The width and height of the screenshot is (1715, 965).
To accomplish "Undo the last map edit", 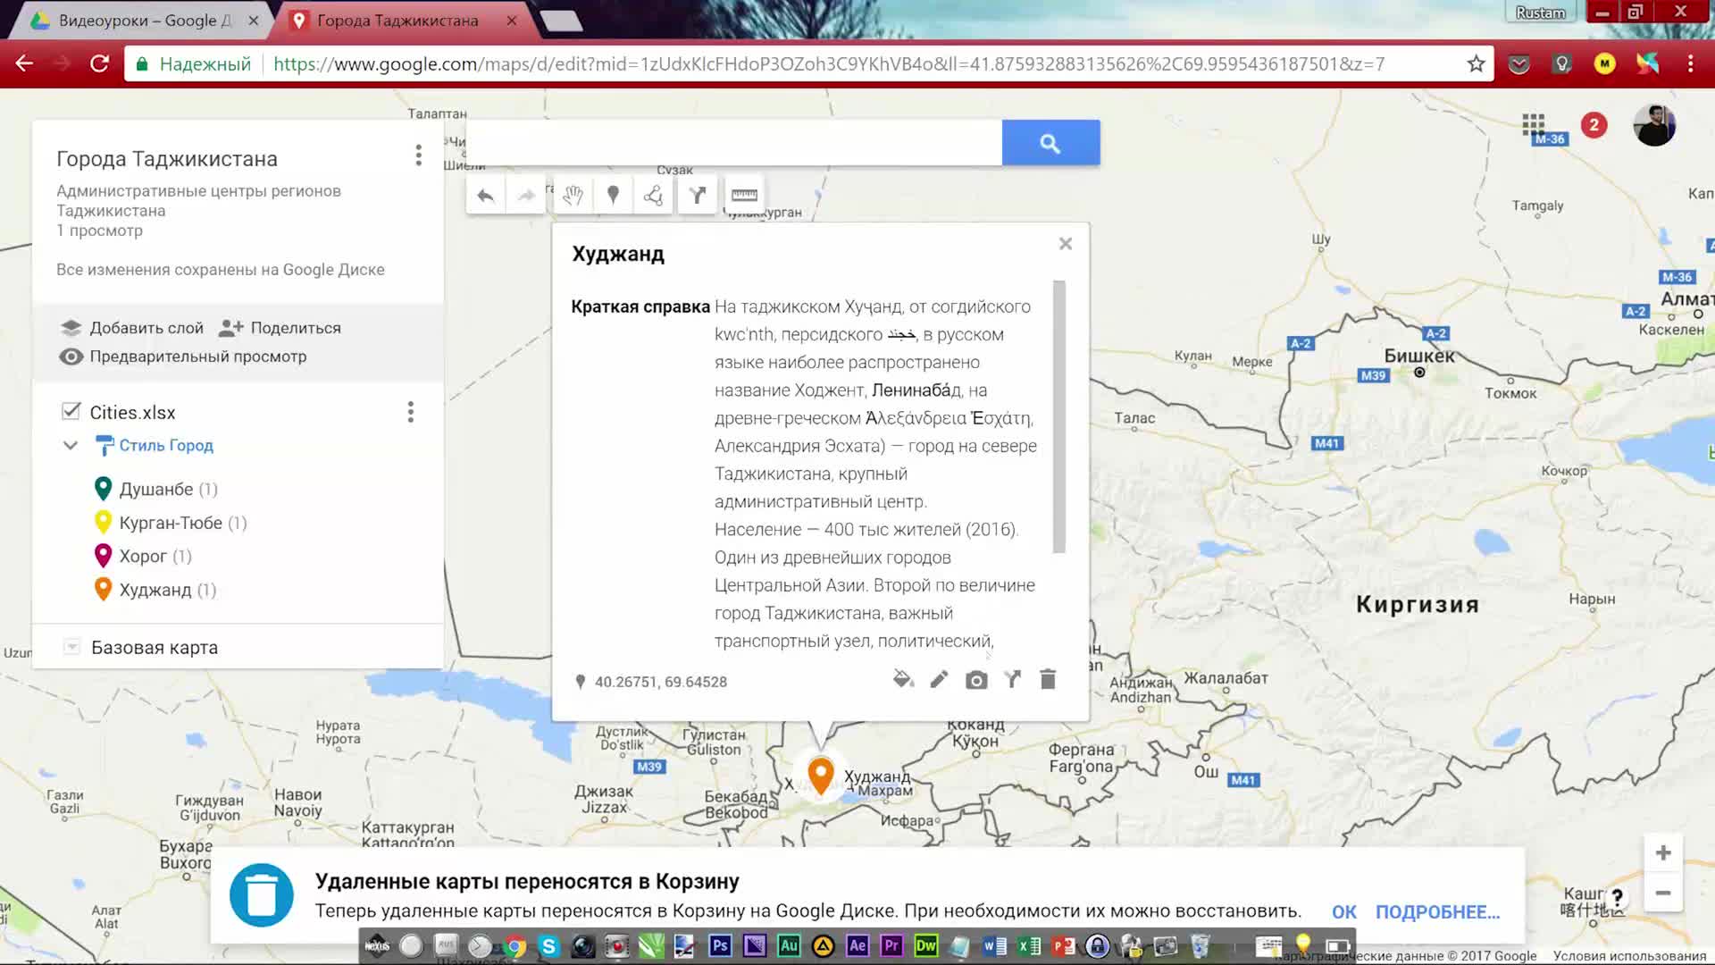I will 485,196.
